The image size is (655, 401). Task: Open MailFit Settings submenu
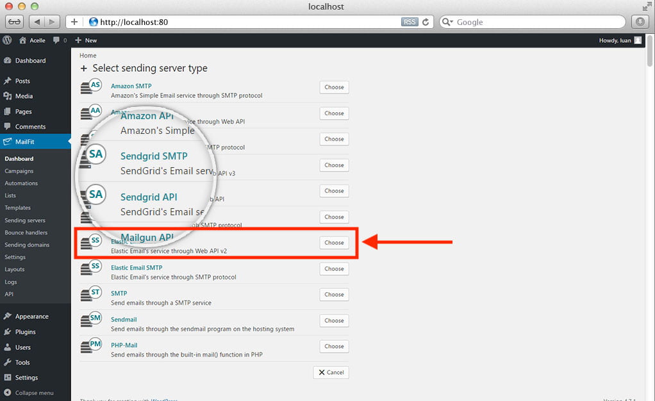[15, 257]
